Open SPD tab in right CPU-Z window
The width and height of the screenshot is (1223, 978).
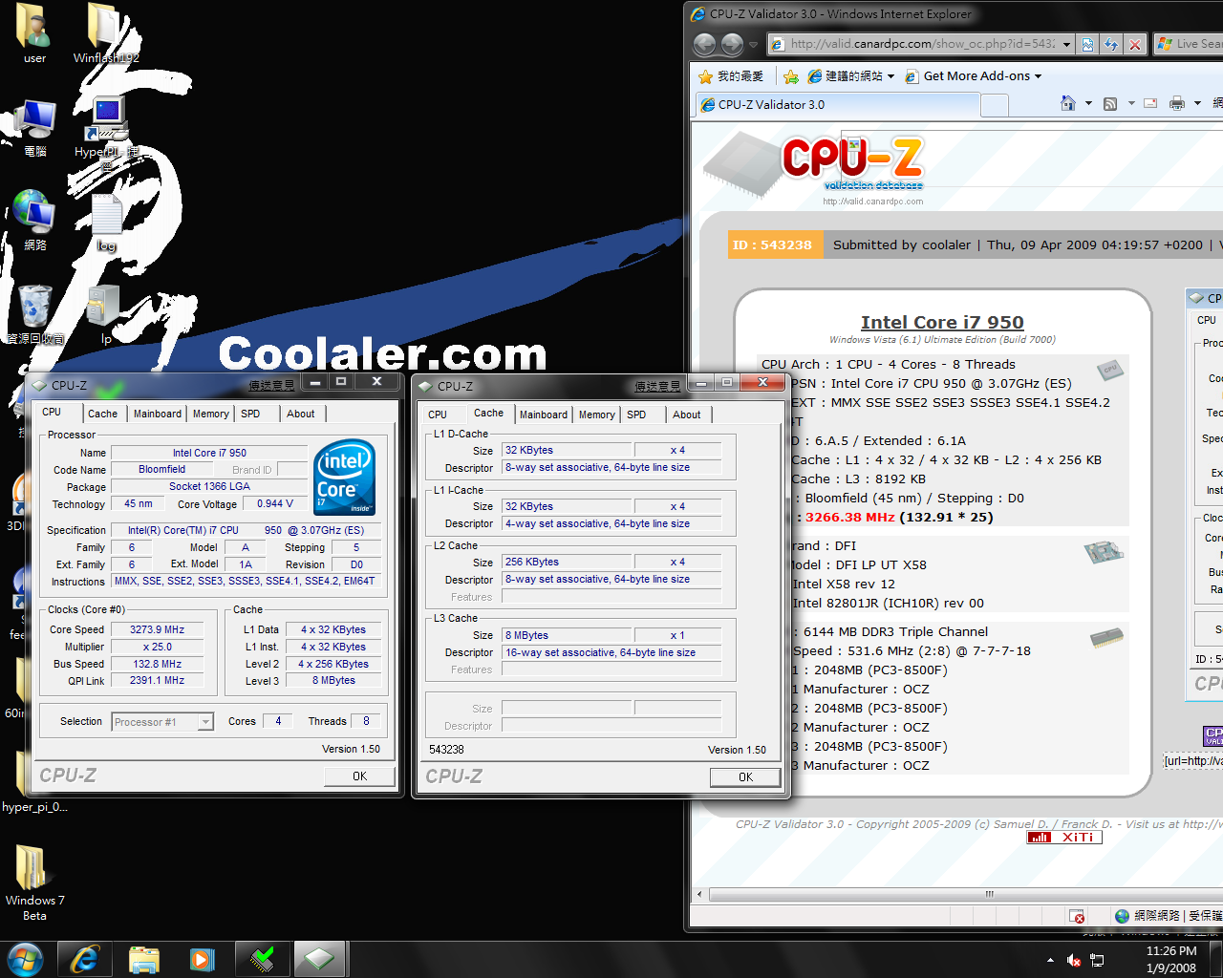tap(636, 415)
